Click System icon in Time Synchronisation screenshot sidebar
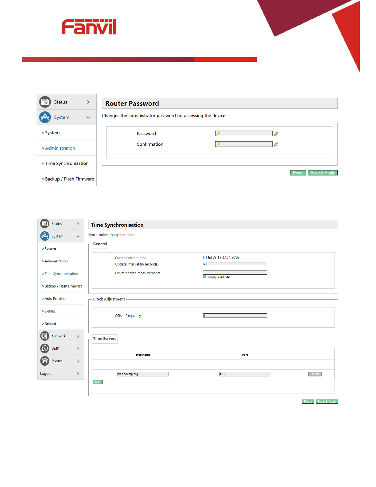This screenshot has width=376, height=487. coord(45,236)
